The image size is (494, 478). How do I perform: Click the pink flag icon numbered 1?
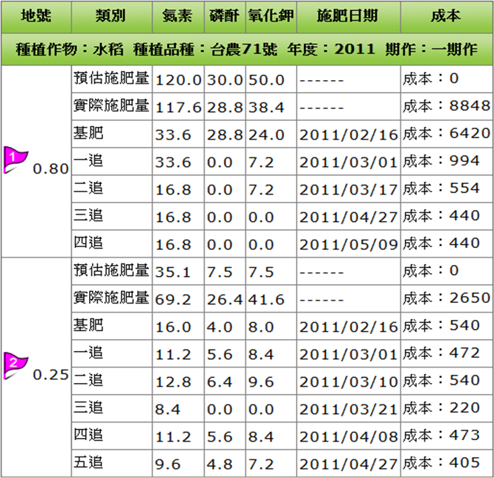16,160
